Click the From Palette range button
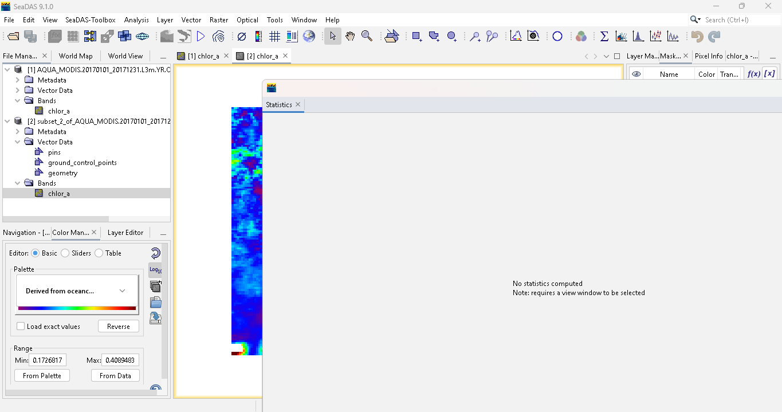 coord(42,376)
